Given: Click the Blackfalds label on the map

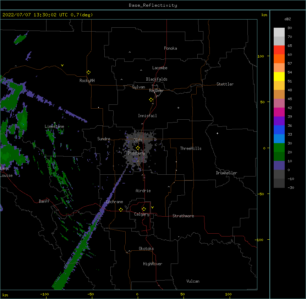Looking at the screenshot, I should click(157, 79).
